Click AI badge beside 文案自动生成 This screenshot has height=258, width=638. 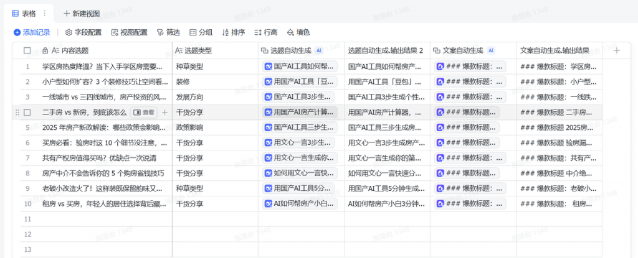[x=491, y=51]
